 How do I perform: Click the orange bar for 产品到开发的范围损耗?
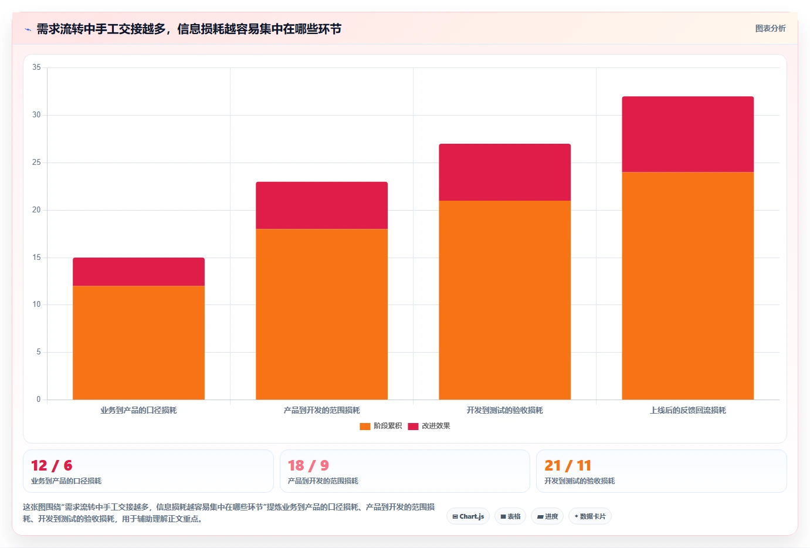point(321,314)
